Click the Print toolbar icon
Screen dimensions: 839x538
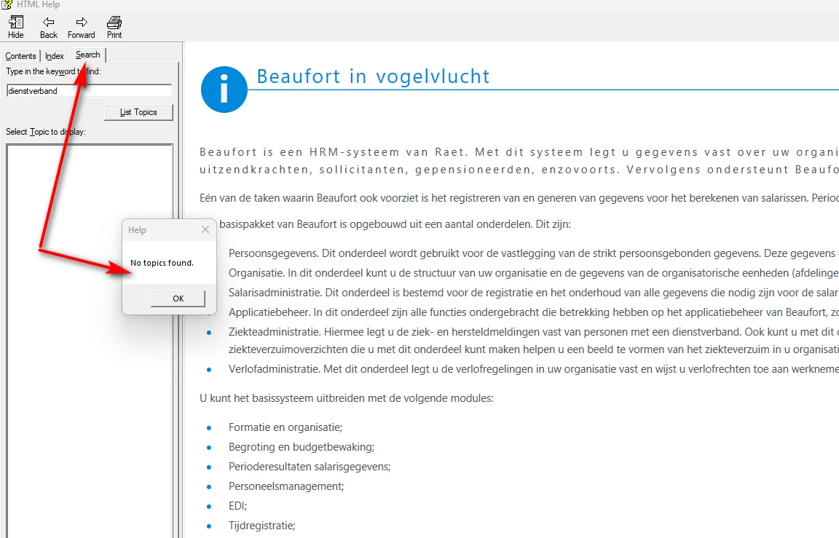[114, 27]
